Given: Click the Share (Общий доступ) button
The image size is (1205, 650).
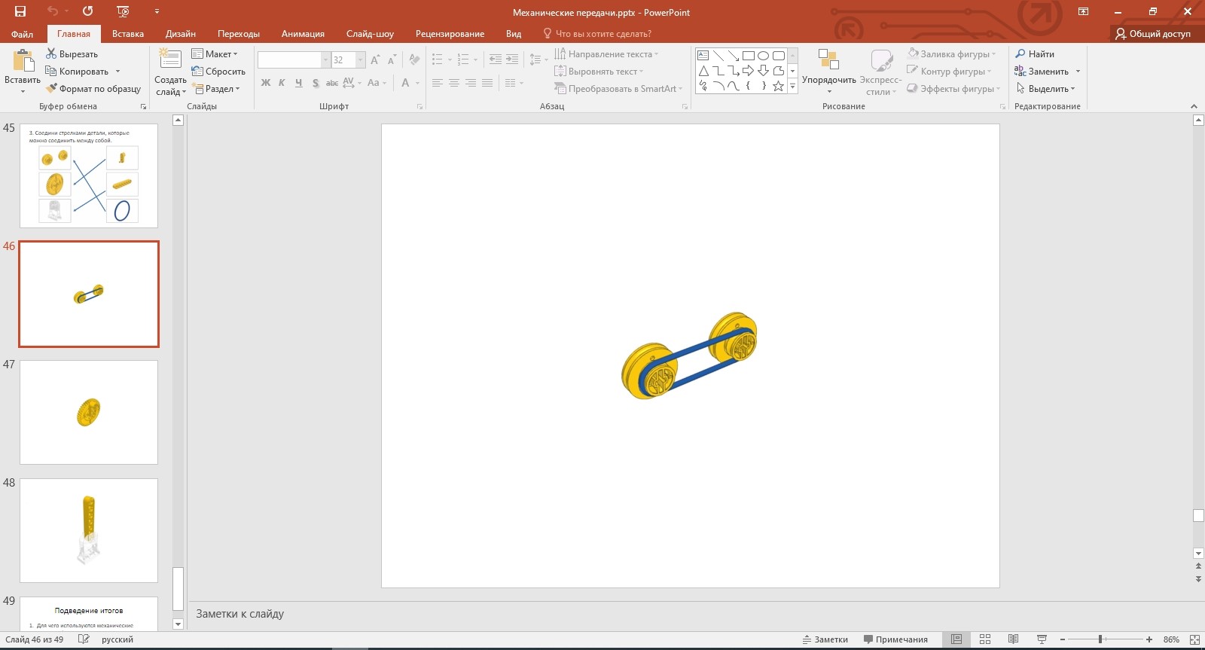Looking at the screenshot, I should click(x=1153, y=34).
